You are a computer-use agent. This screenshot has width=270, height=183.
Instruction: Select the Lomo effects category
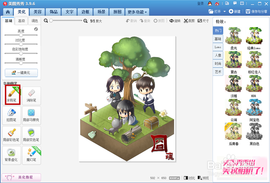(x=218, y=47)
